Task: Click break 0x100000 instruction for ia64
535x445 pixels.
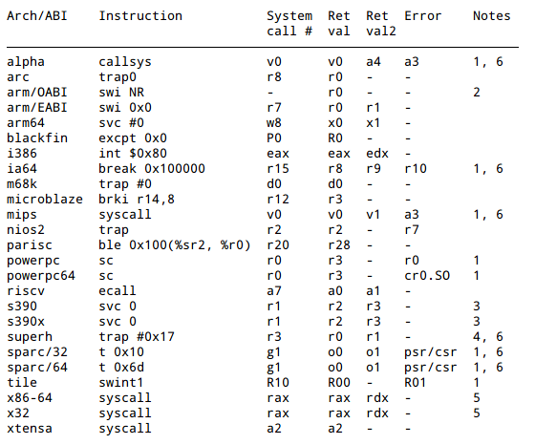Action: 152,169
